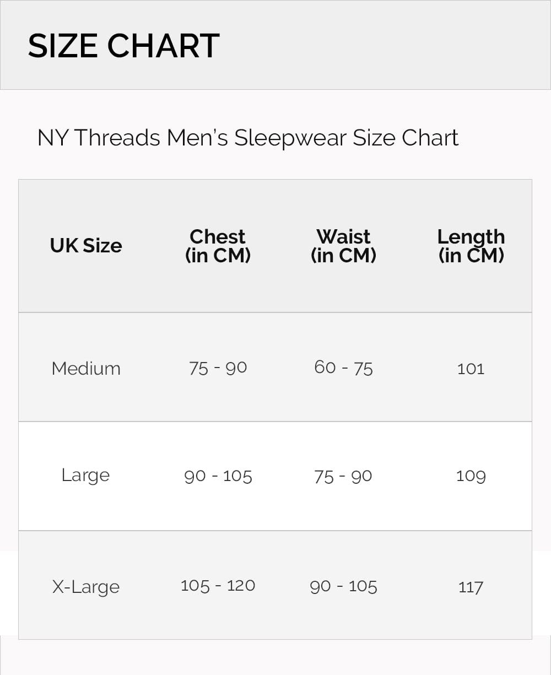
Task: Click Large length value 109
Action: click(x=471, y=476)
